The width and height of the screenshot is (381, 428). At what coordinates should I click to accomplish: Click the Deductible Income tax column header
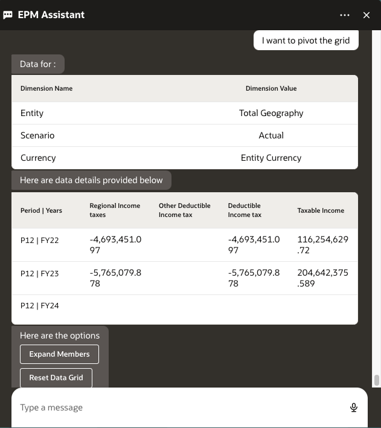point(245,210)
